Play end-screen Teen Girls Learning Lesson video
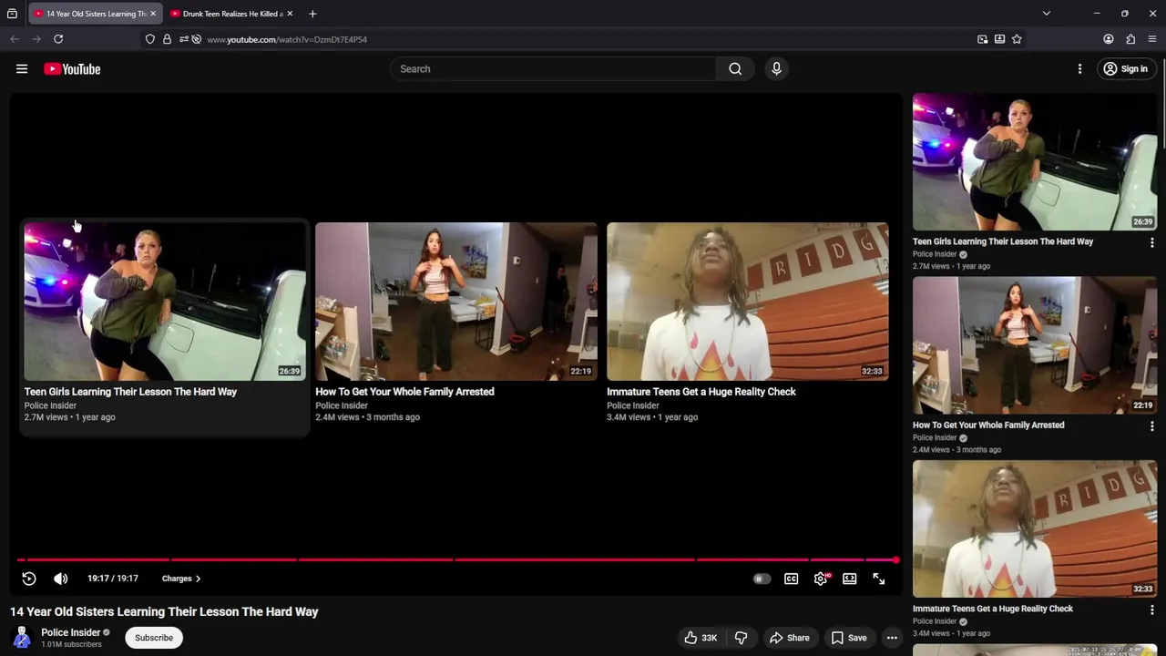 click(165, 302)
